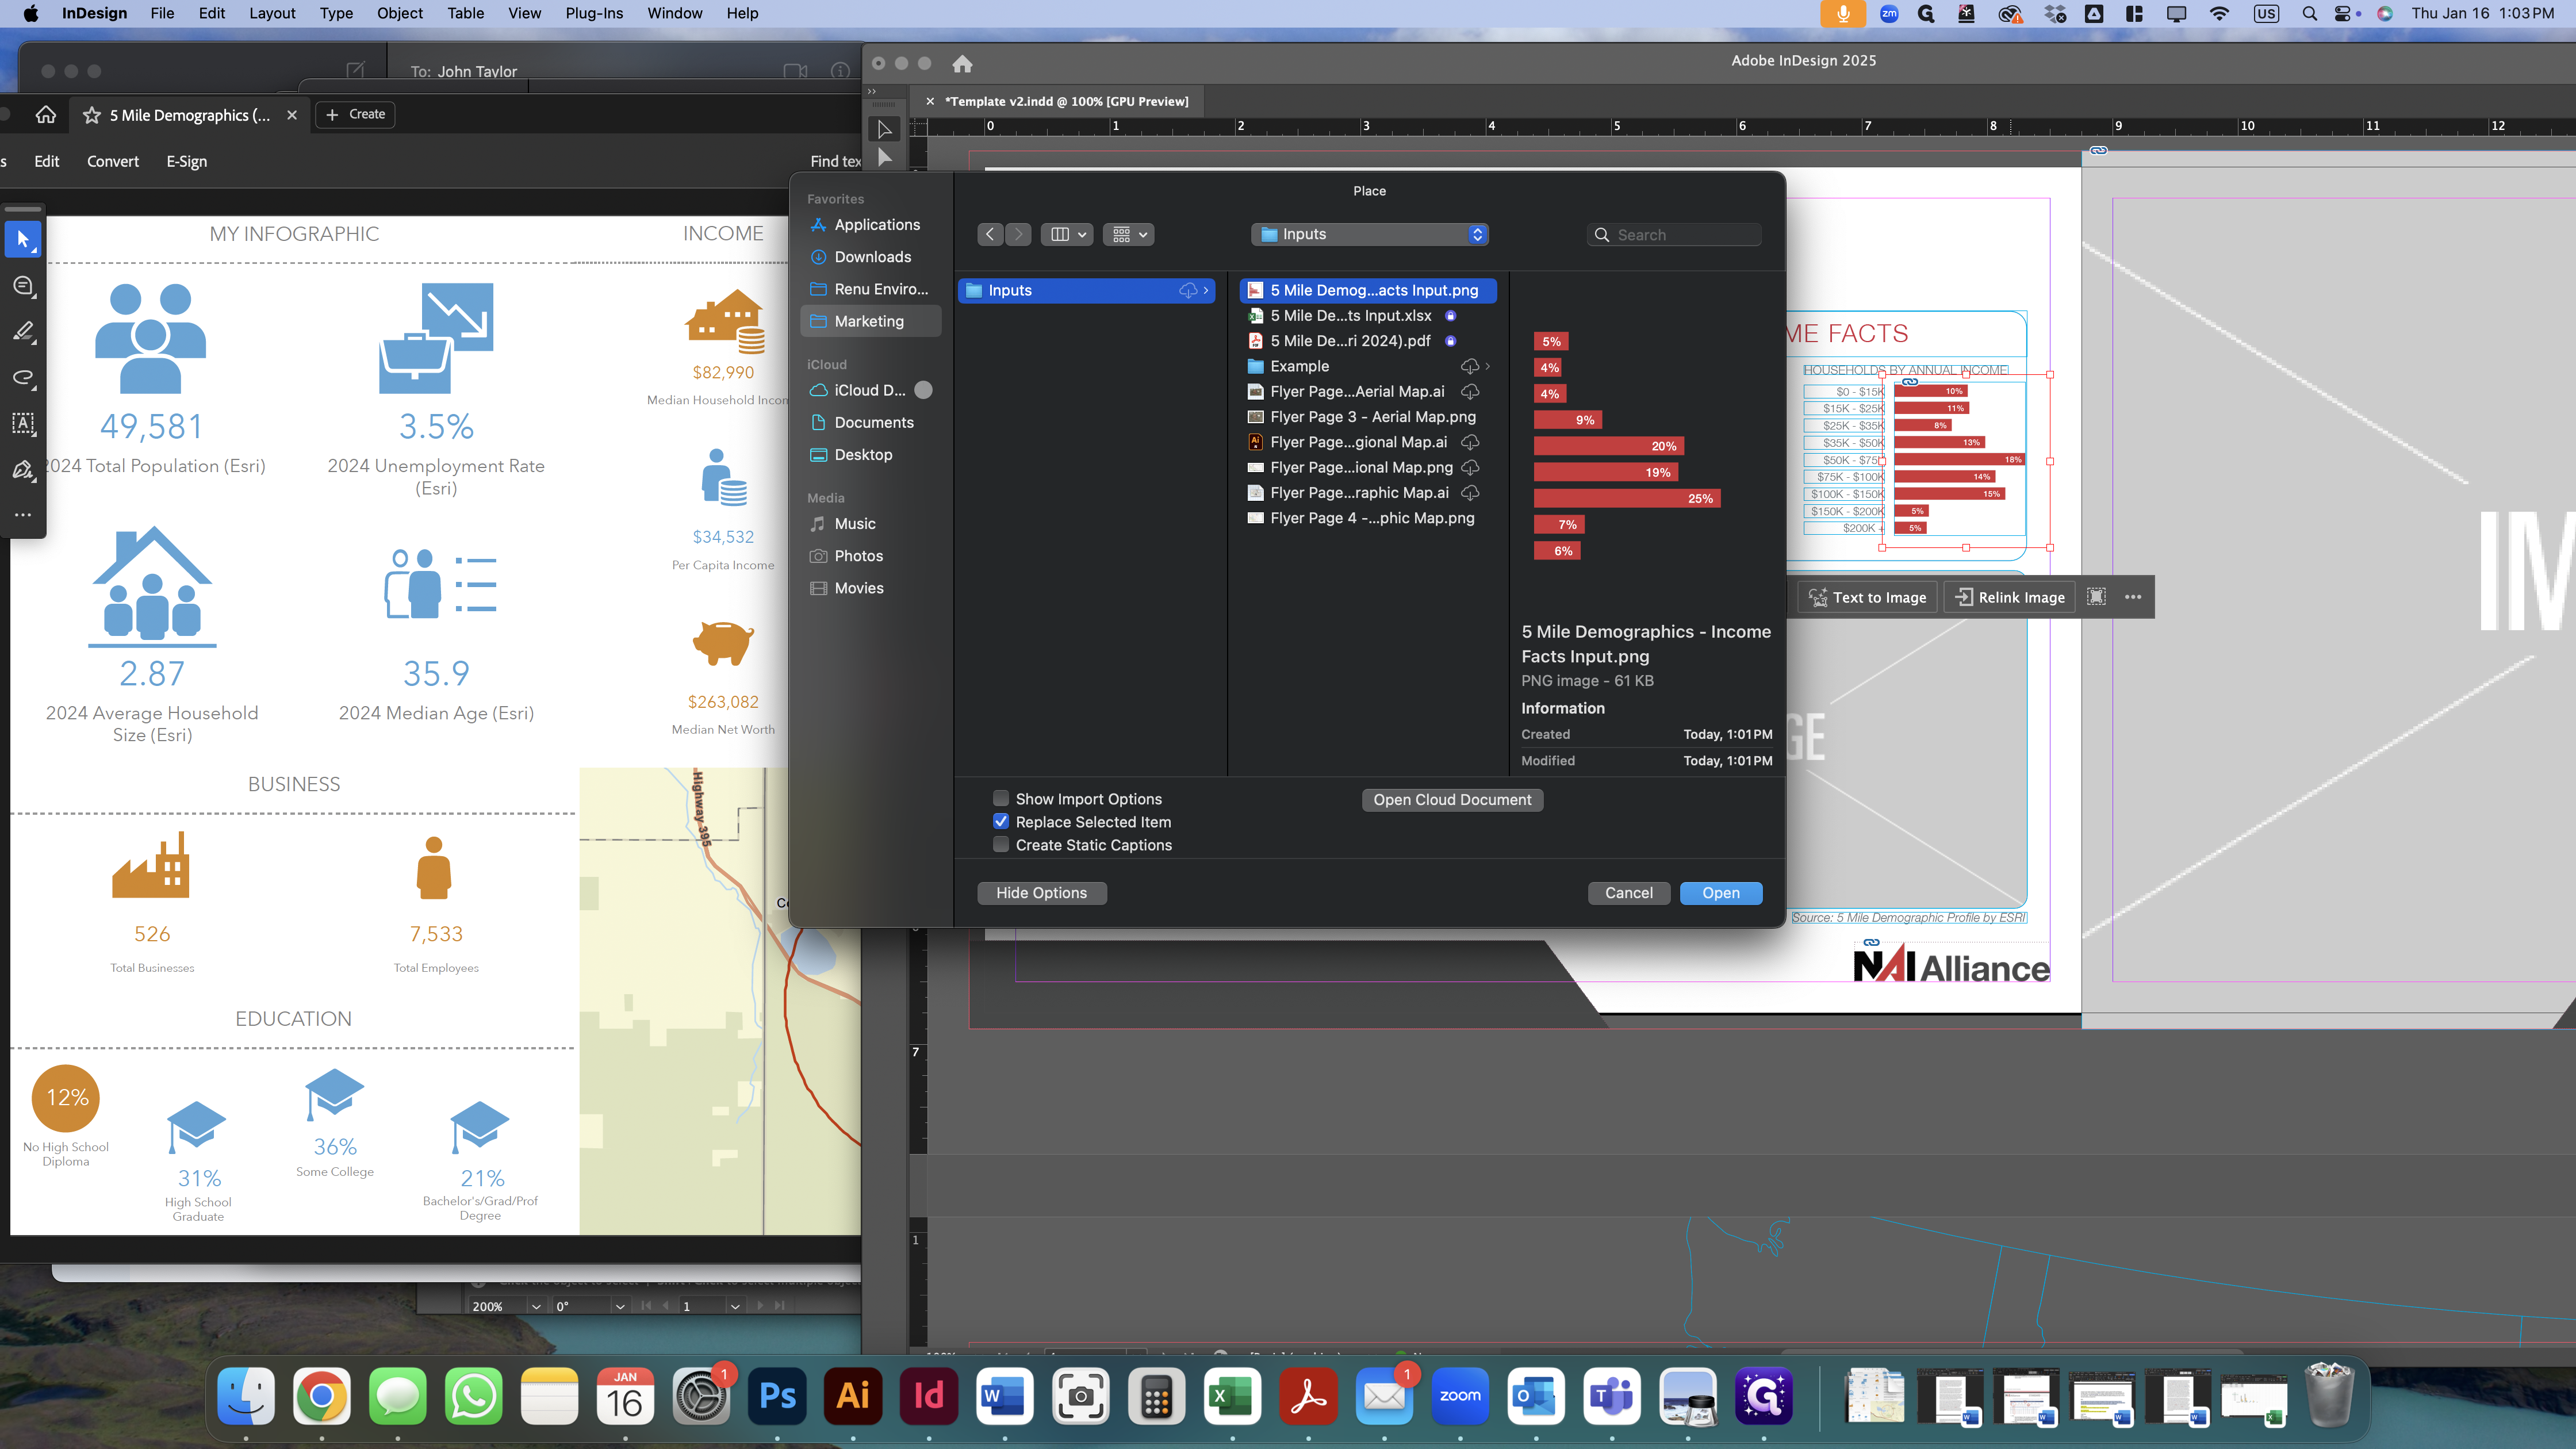Expand the Inputs folder in column
Screen dimensions: 2576x1449
1206,290
